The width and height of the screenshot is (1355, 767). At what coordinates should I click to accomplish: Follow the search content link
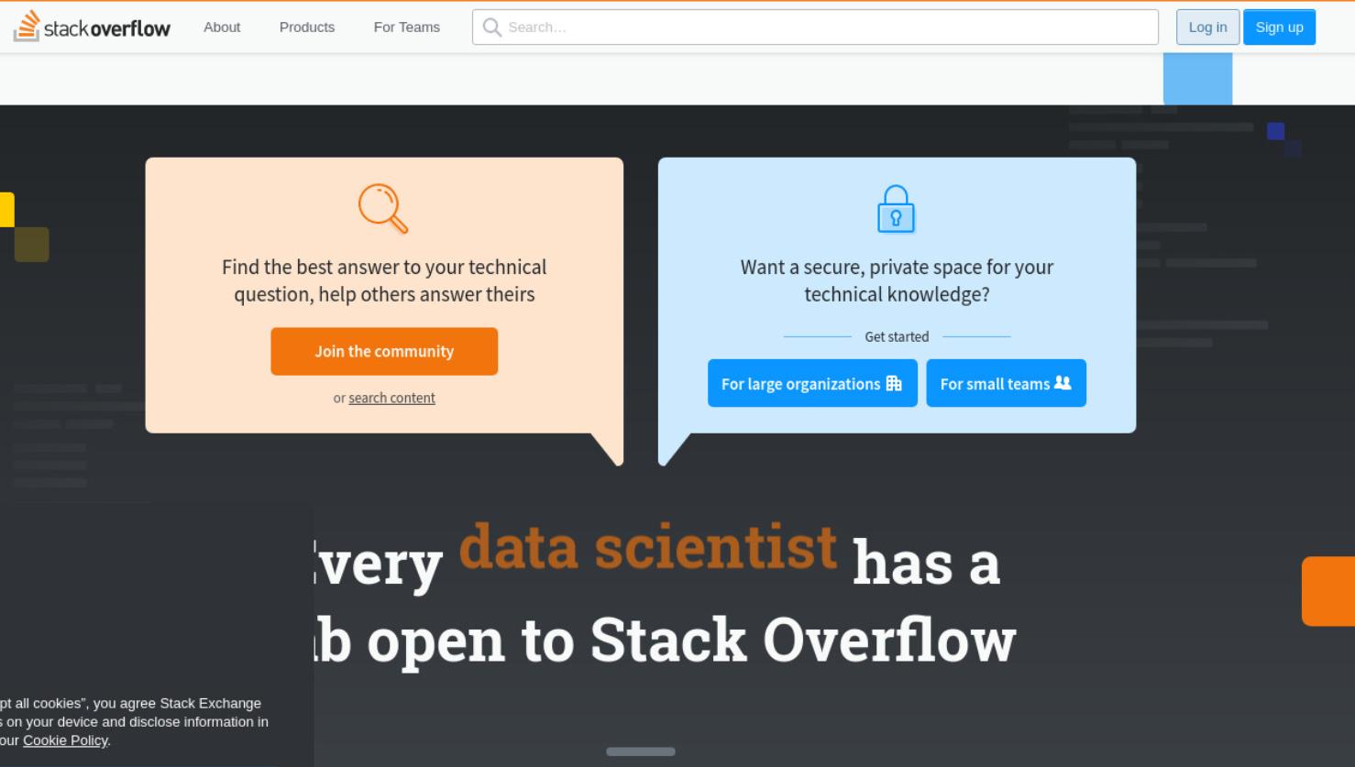[x=391, y=398]
